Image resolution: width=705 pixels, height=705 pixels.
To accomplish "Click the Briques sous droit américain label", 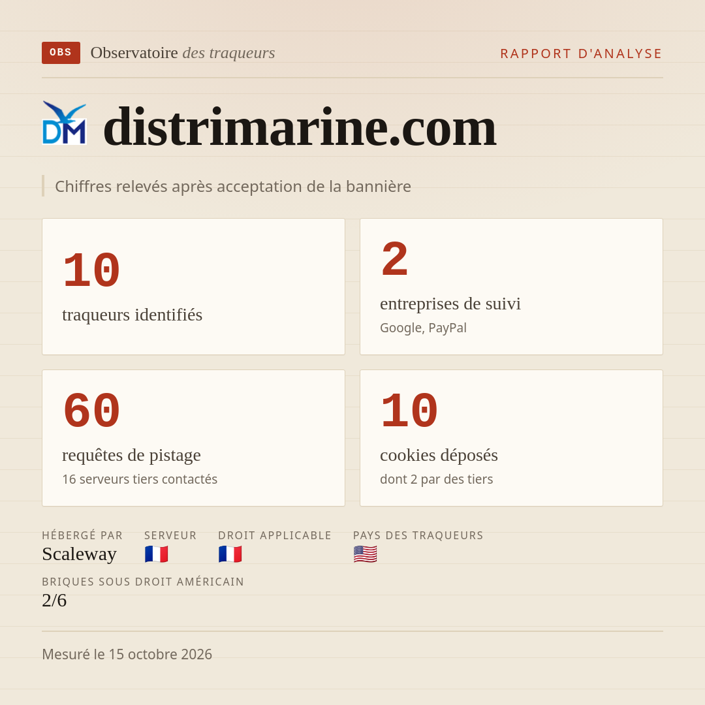I will [143, 582].
